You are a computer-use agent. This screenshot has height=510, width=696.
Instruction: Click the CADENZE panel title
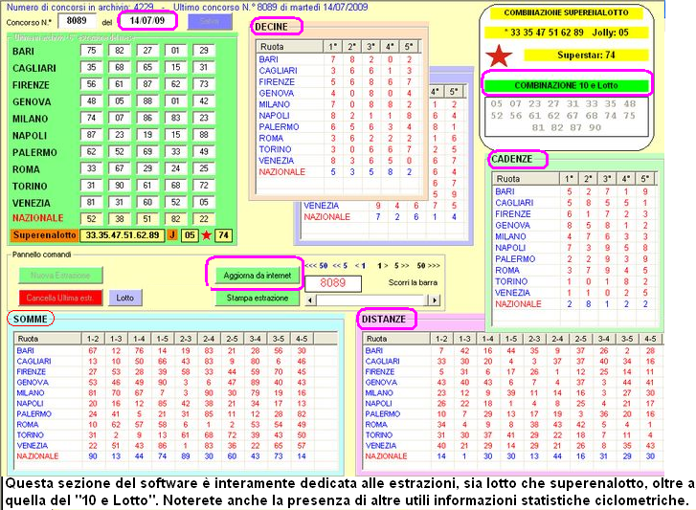pos(511,159)
